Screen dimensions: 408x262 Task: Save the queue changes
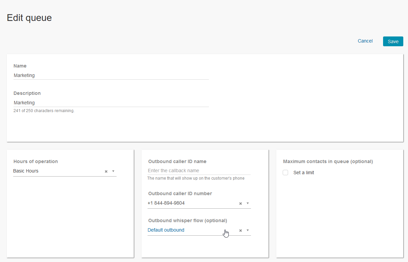click(x=393, y=41)
